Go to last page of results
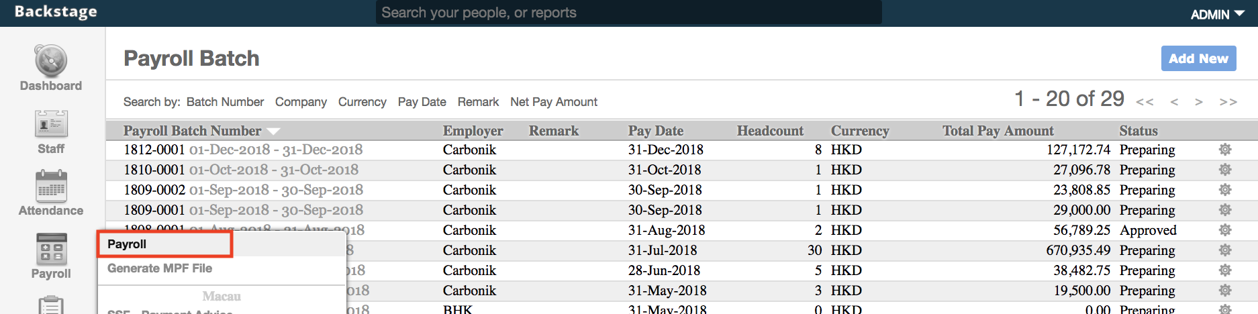This screenshot has height=314, width=1258. pyautogui.click(x=1228, y=102)
